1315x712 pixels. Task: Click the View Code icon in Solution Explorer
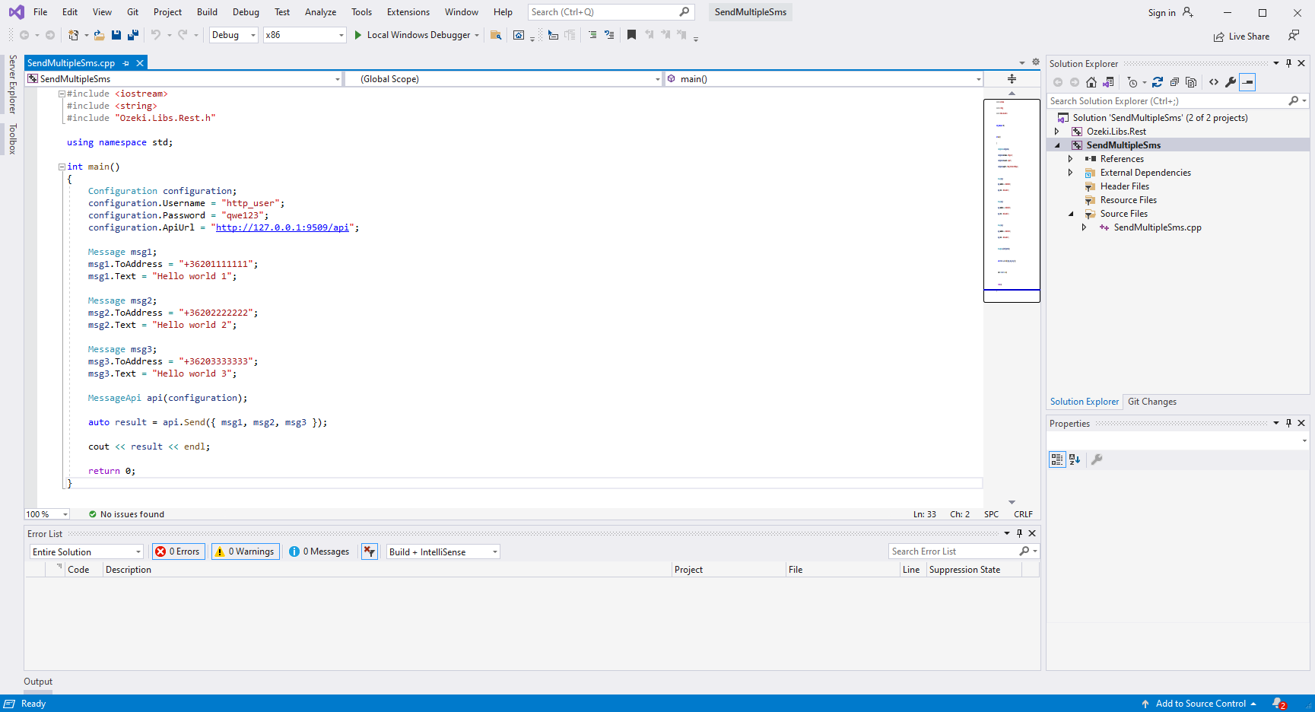coord(1214,82)
